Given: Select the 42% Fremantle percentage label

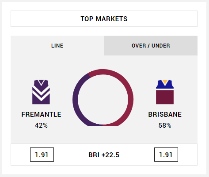Looking at the screenshot, I should [41, 125].
